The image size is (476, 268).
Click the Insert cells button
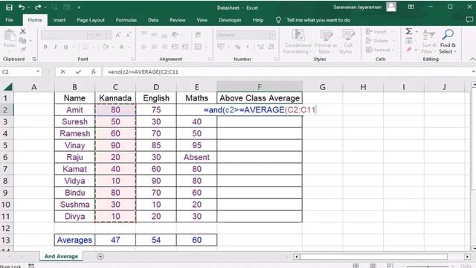(379, 31)
